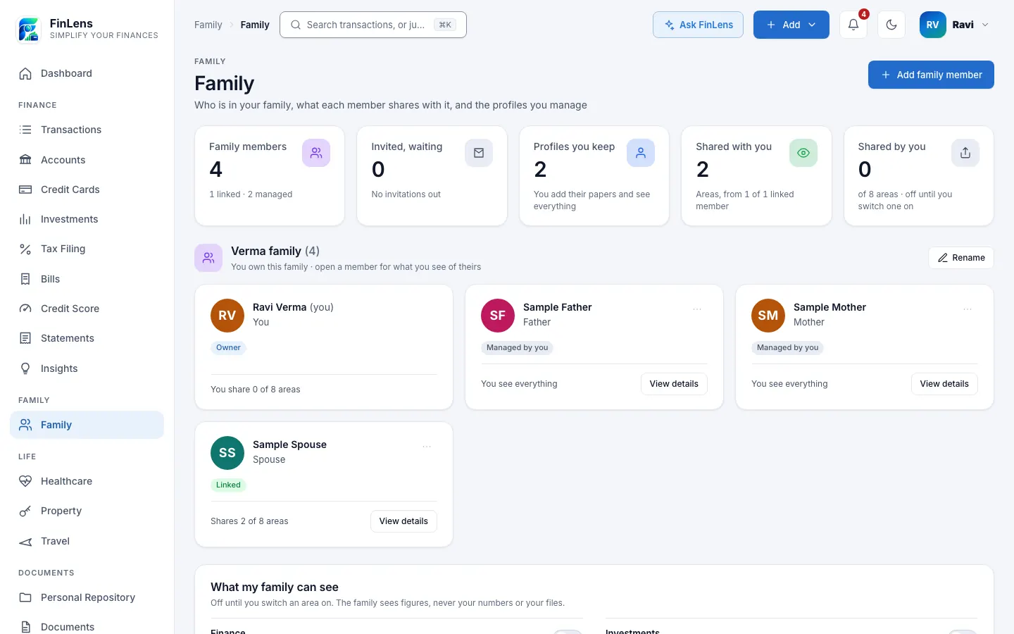Open Tax Filing in the sidebar

point(87,249)
